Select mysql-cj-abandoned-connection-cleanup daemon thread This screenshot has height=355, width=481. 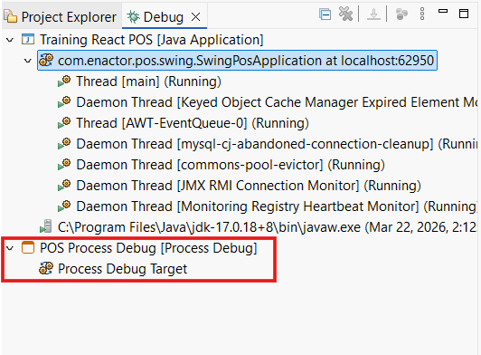click(x=277, y=144)
